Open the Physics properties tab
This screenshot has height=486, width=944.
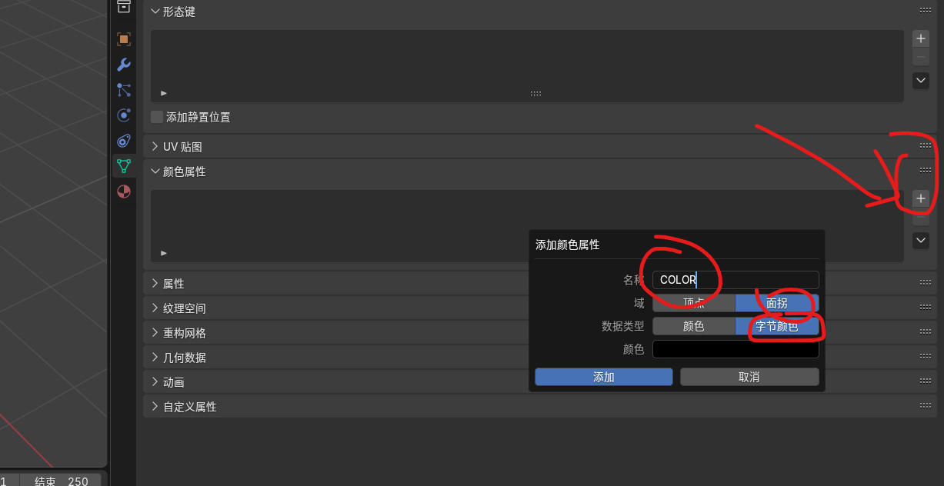point(123,115)
